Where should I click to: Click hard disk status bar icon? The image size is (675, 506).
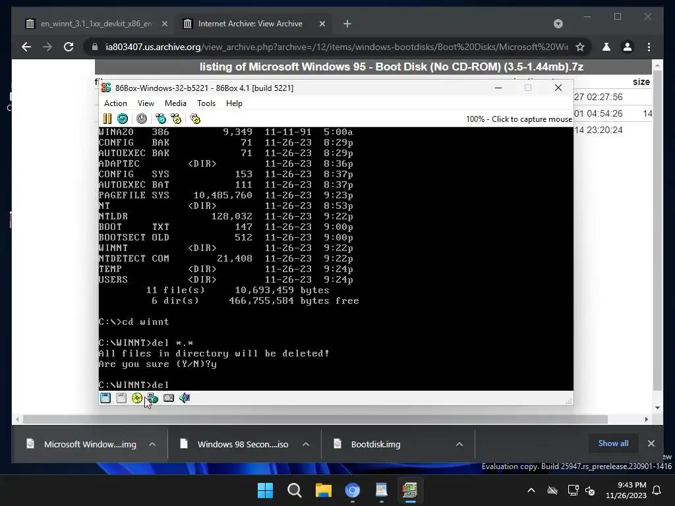169,398
